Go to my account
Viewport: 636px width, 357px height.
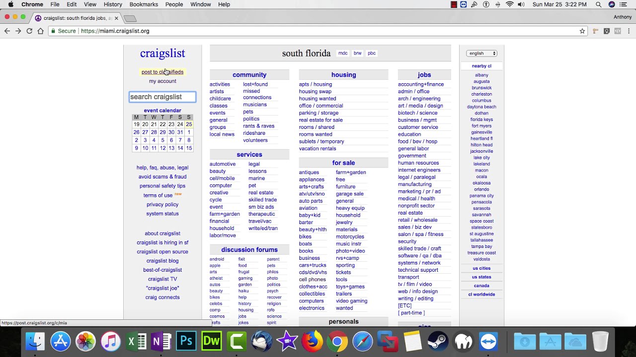(162, 81)
